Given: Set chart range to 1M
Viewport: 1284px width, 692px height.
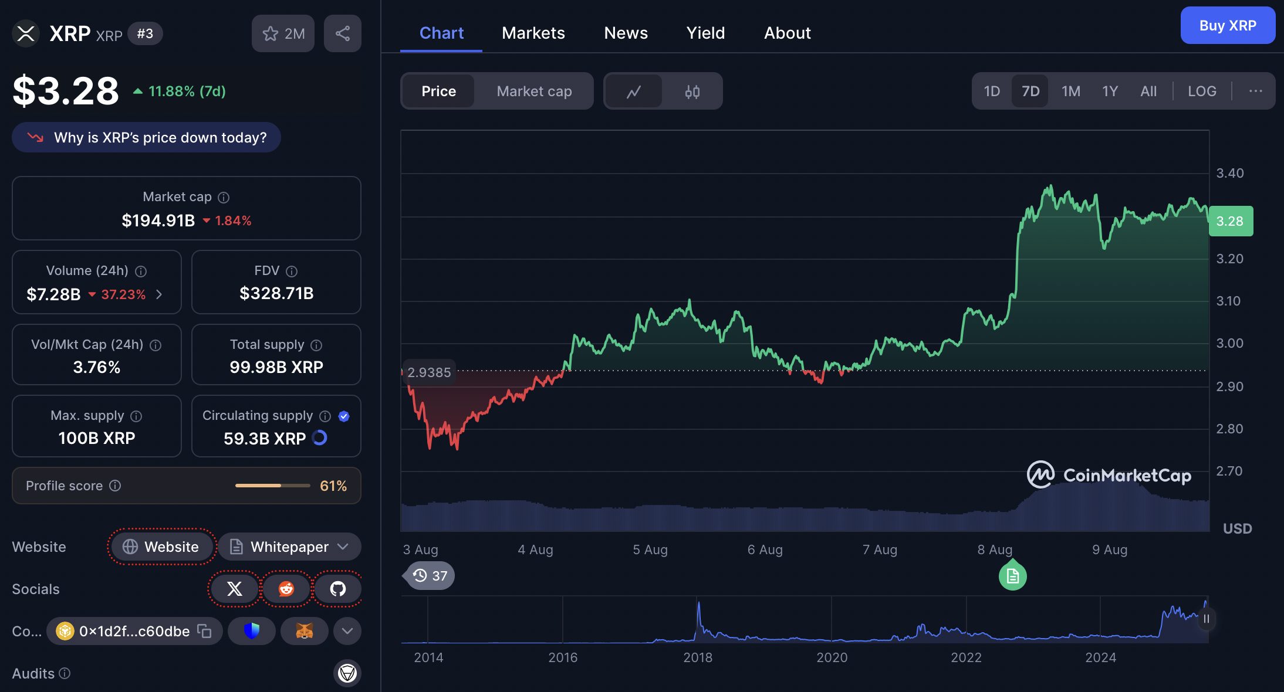Looking at the screenshot, I should 1071,91.
